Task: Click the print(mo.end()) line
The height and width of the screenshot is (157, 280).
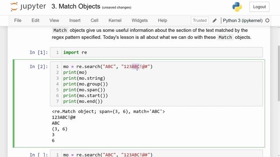Action: [83, 101]
